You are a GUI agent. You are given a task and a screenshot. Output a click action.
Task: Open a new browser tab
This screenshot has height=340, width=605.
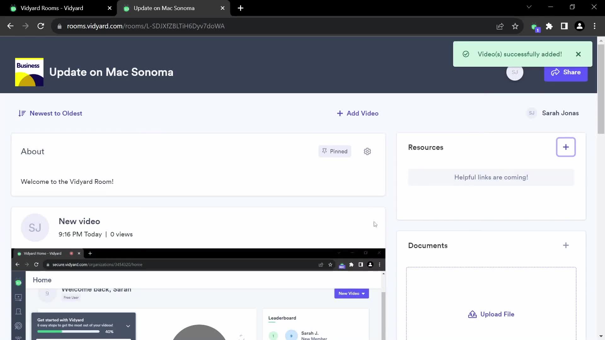click(x=240, y=8)
